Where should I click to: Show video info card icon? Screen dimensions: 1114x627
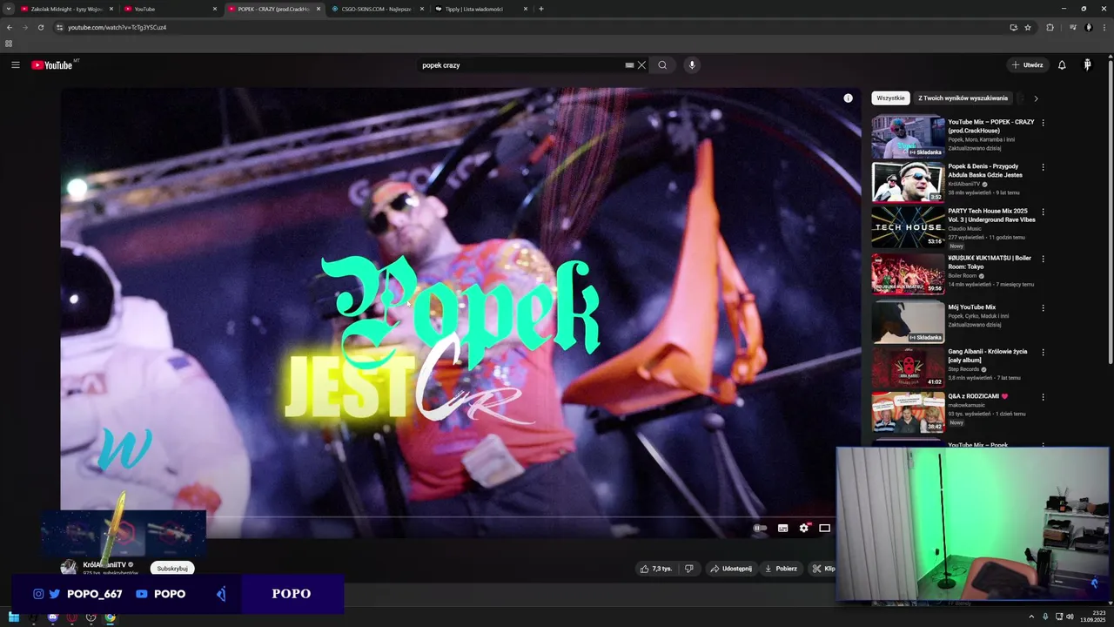tap(848, 98)
